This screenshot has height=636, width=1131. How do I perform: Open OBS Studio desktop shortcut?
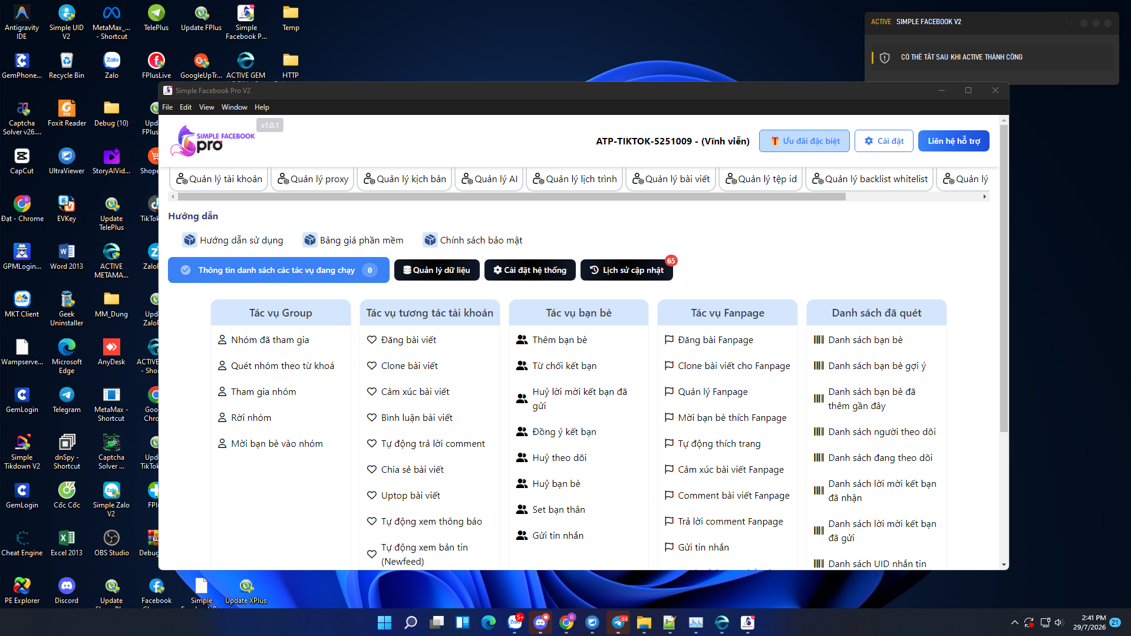click(x=111, y=543)
